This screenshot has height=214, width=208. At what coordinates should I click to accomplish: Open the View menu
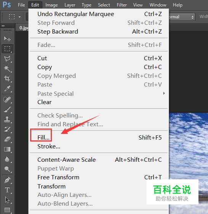(138, 5)
